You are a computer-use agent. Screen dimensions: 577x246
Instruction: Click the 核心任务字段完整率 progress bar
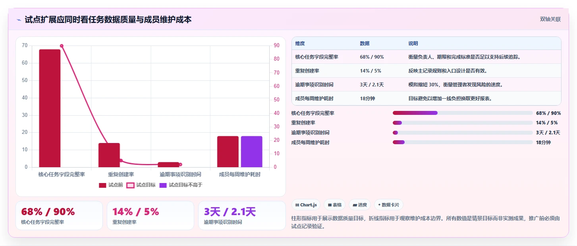(463, 113)
